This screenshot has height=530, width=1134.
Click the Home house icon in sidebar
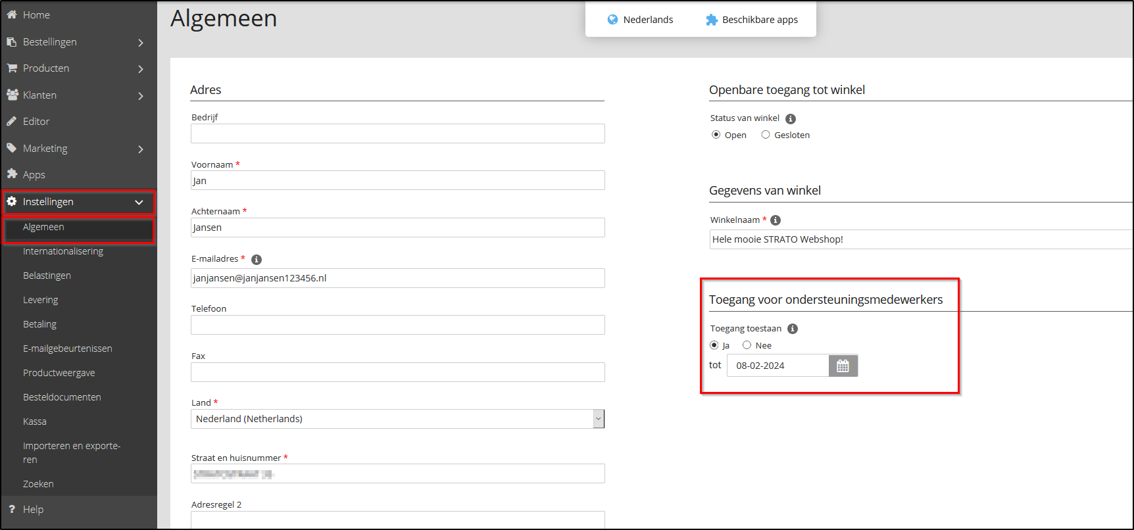(12, 14)
